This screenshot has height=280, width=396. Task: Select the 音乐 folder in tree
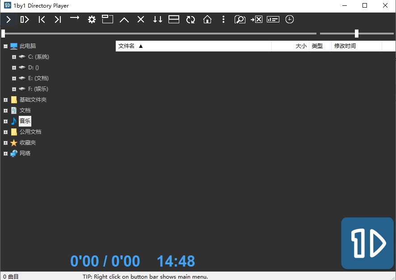pyautogui.click(x=25, y=121)
